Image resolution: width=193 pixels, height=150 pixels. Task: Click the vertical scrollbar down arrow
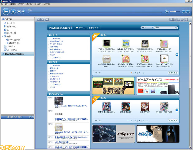[190, 147]
